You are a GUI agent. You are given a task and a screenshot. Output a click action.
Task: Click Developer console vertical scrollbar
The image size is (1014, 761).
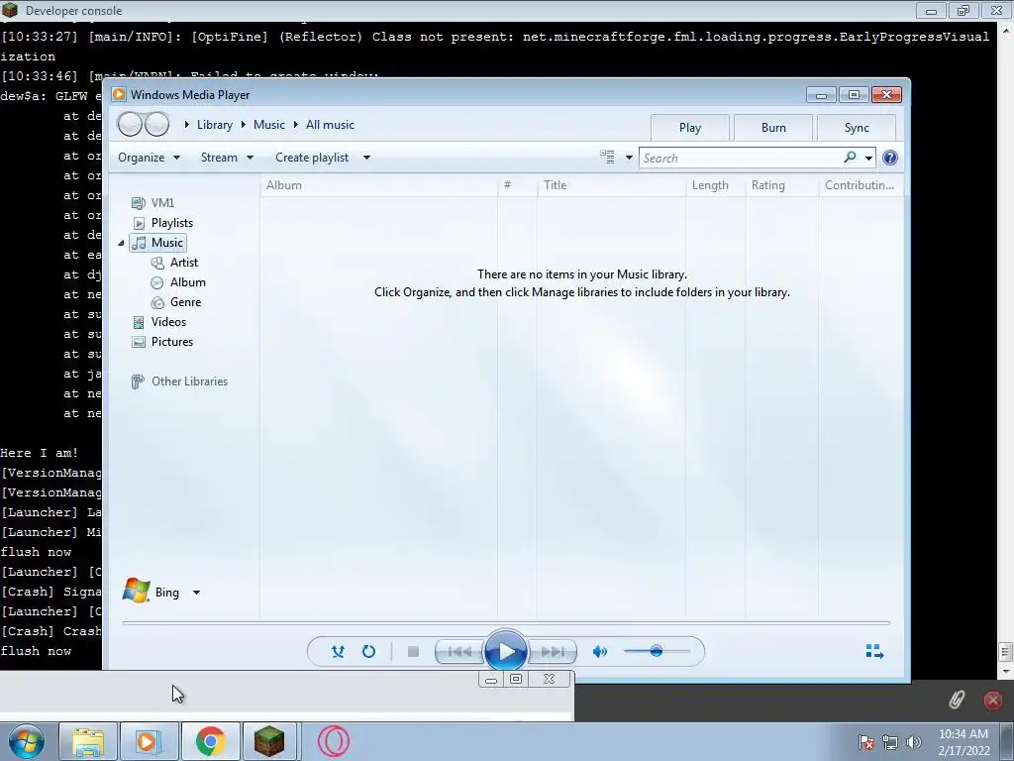click(x=1006, y=350)
